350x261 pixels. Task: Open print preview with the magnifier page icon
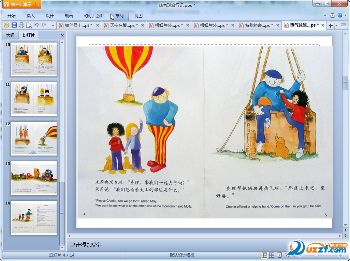tap(29, 25)
